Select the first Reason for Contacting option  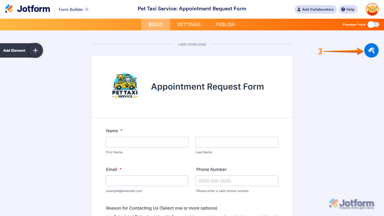point(108,215)
